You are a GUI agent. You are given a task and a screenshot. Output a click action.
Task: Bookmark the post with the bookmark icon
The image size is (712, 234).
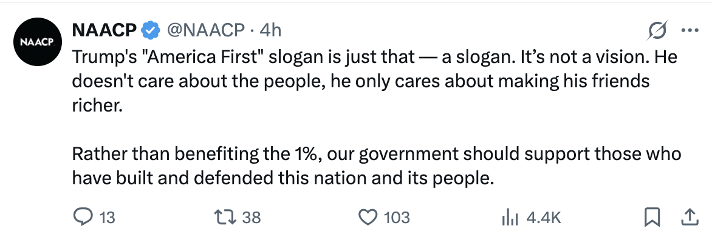(652, 218)
